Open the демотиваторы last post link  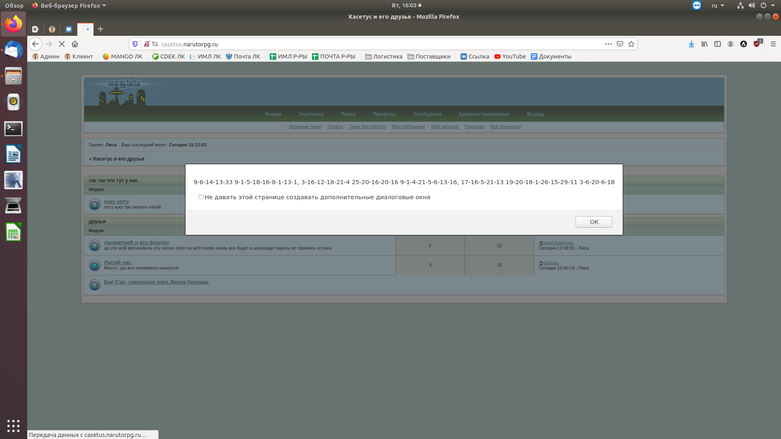point(558,243)
